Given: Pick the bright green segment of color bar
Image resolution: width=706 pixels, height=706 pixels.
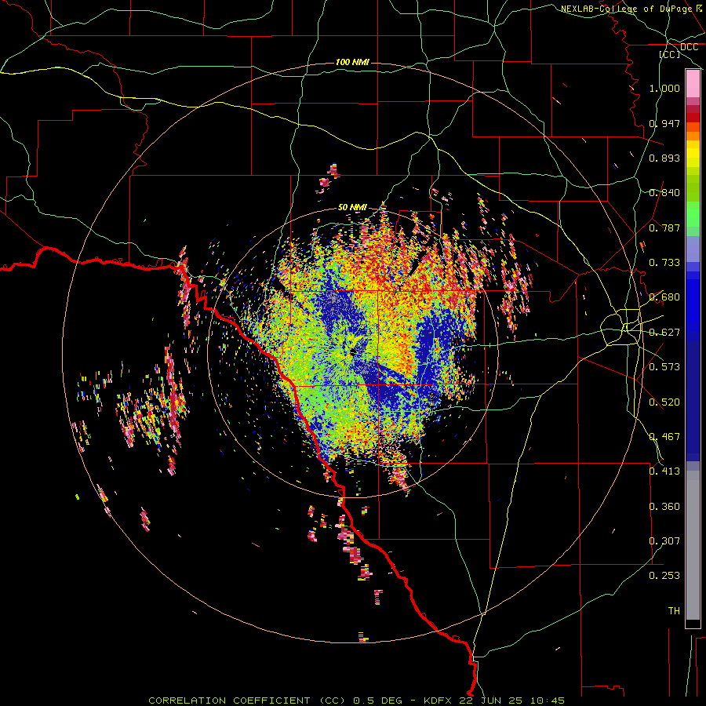Looking at the screenshot, I should [693, 214].
